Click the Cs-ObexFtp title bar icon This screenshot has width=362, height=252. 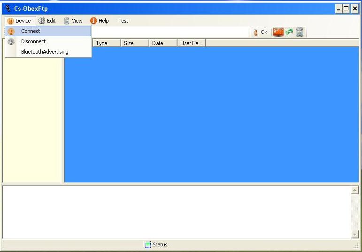pyautogui.click(x=8, y=8)
